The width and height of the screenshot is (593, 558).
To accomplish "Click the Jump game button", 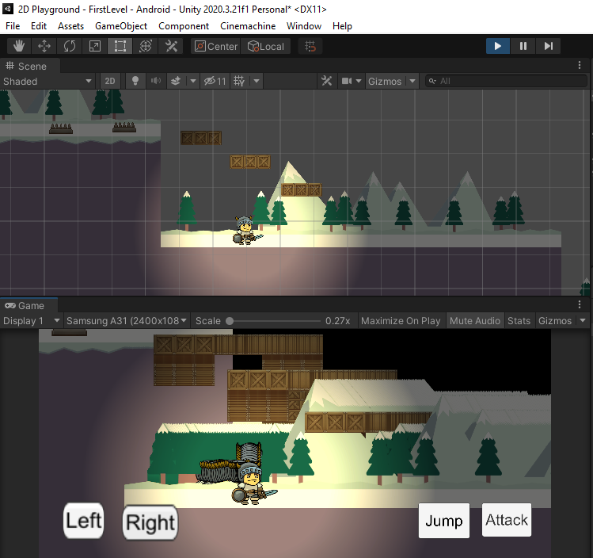I will pos(444,521).
